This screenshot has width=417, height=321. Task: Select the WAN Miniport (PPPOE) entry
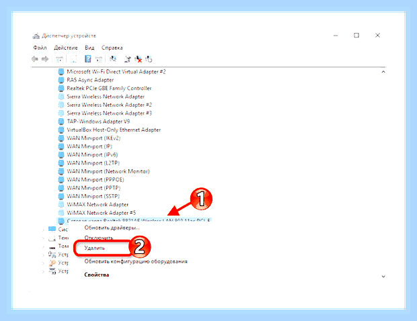(91, 180)
